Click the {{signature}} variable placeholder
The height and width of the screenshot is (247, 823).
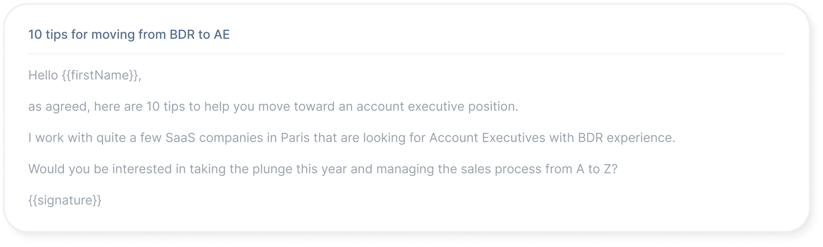pos(65,200)
